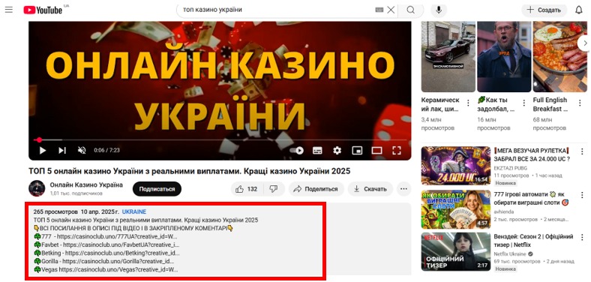The width and height of the screenshot is (591, 282).
Task: Start voice search with microphone
Action: (438, 10)
